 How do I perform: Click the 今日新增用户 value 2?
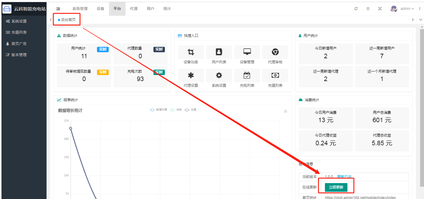click(x=326, y=56)
